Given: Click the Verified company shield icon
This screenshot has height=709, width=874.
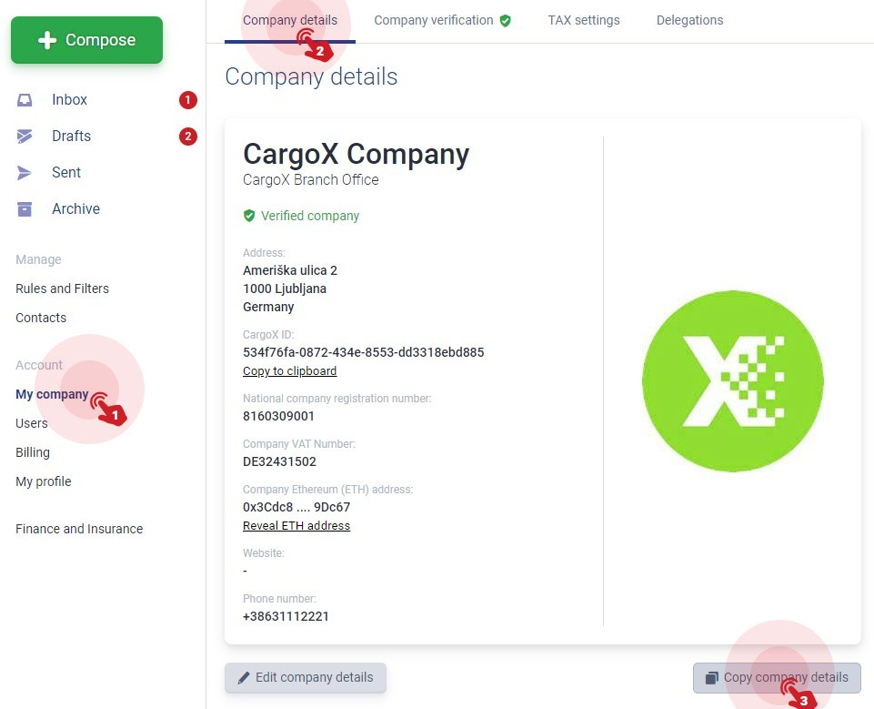Looking at the screenshot, I should (x=249, y=216).
